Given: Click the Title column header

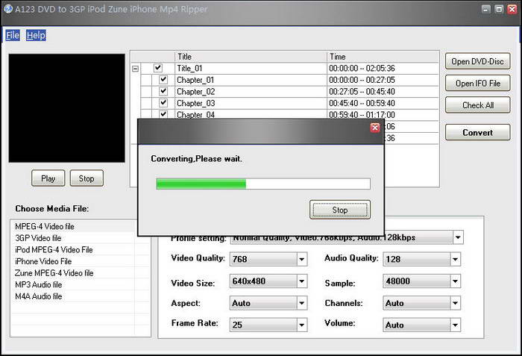Looking at the screenshot, I should point(251,57).
